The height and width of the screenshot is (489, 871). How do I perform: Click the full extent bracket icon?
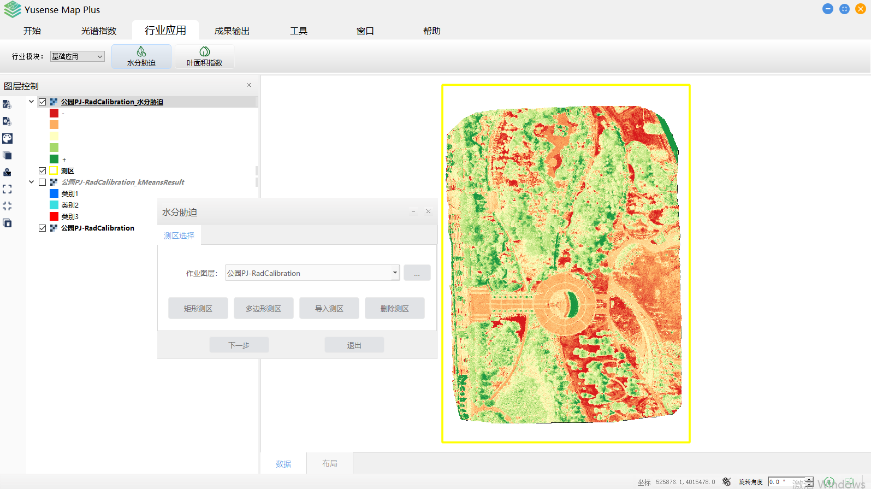(7, 189)
